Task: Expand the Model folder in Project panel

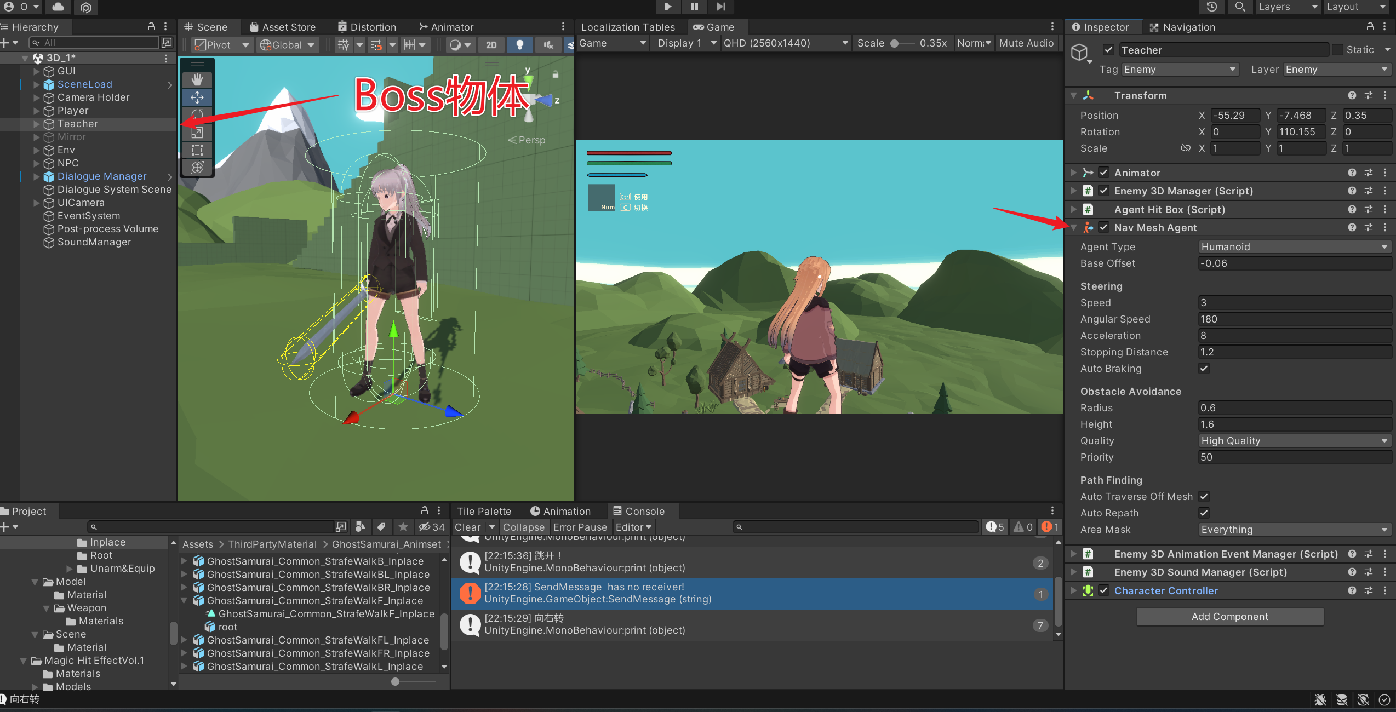Action: coord(36,582)
